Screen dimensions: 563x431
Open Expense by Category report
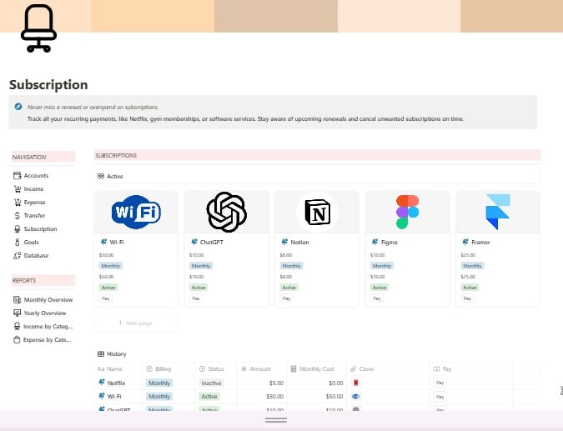point(47,339)
